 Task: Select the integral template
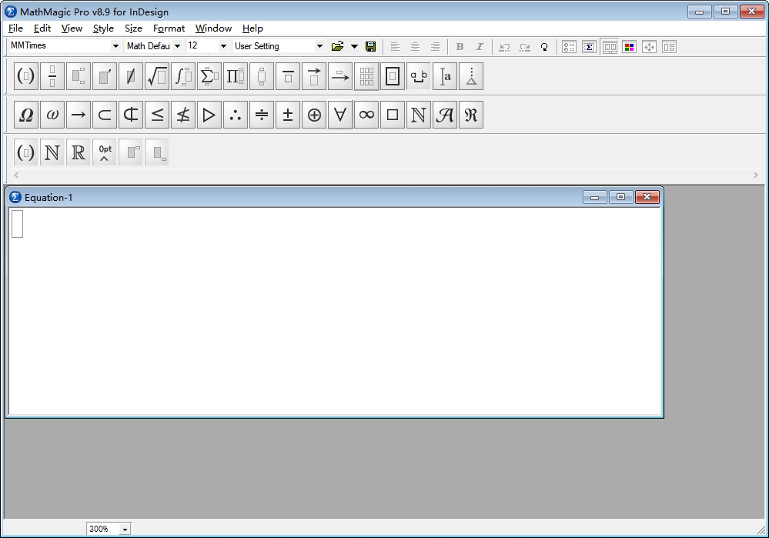183,76
